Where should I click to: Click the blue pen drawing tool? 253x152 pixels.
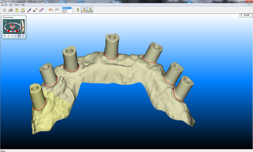[29, 10]
